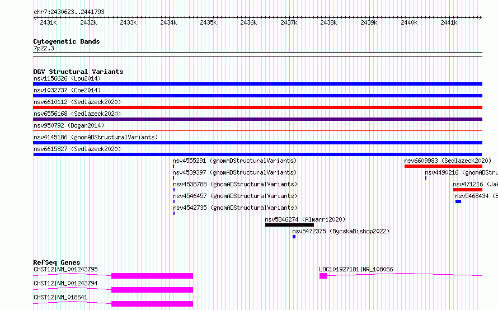Click the 2441k ruler position
This screenshot has height=310, width=498.
[449, 22]
